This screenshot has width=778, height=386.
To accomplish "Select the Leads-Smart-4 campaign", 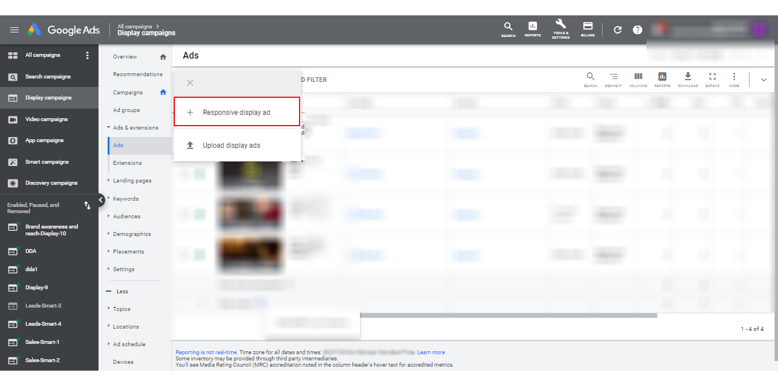I will coord(43,324).
